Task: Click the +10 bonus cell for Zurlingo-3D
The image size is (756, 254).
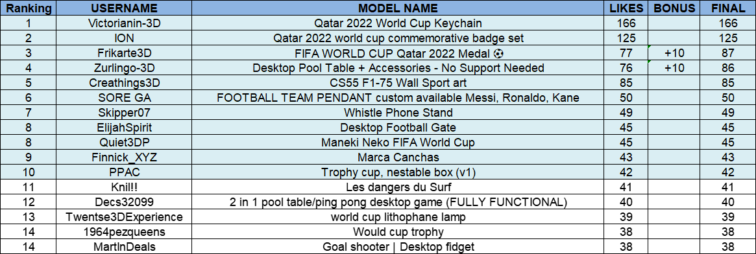Action: pyautogui.click(x=674, y=68)
